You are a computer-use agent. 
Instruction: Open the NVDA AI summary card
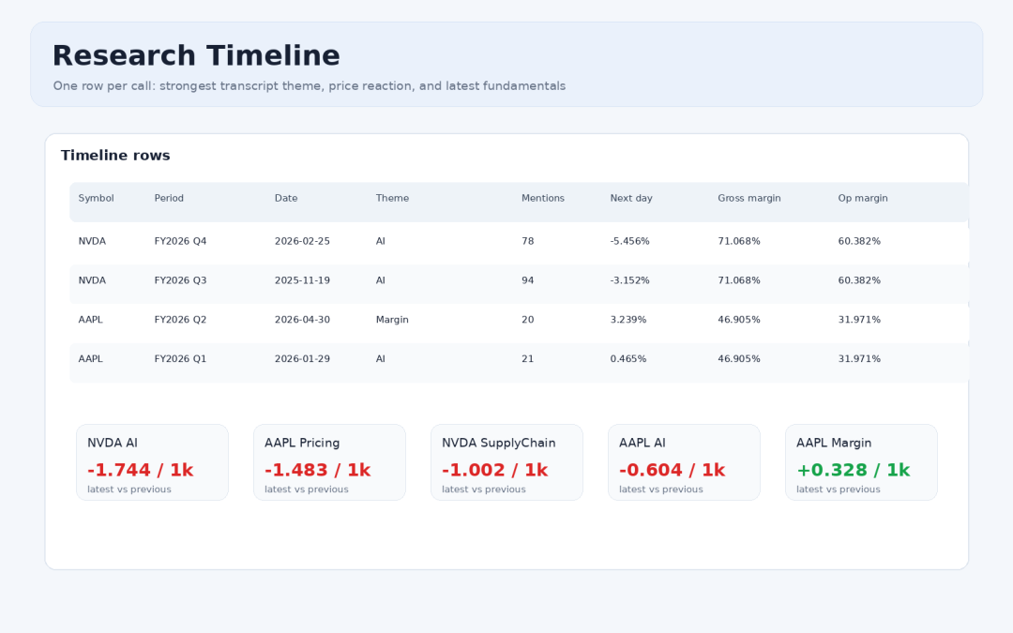tap(153, 462)
